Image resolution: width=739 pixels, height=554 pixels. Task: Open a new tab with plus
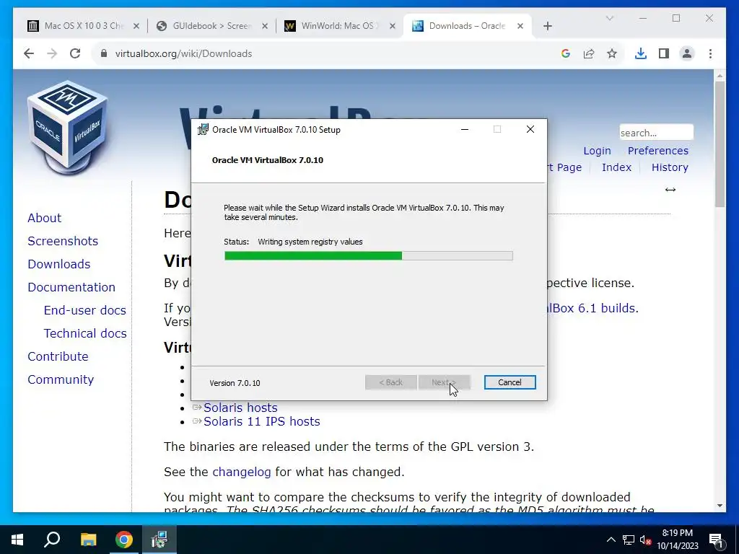coord(547,26)
